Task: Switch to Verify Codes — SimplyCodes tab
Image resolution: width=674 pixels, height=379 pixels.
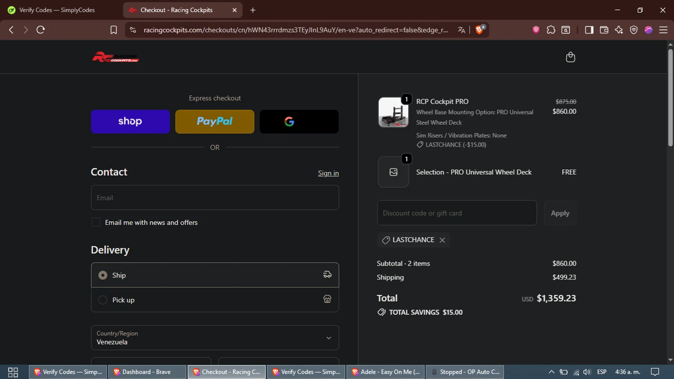Action: pyautogui.click(x=57, y=10)
